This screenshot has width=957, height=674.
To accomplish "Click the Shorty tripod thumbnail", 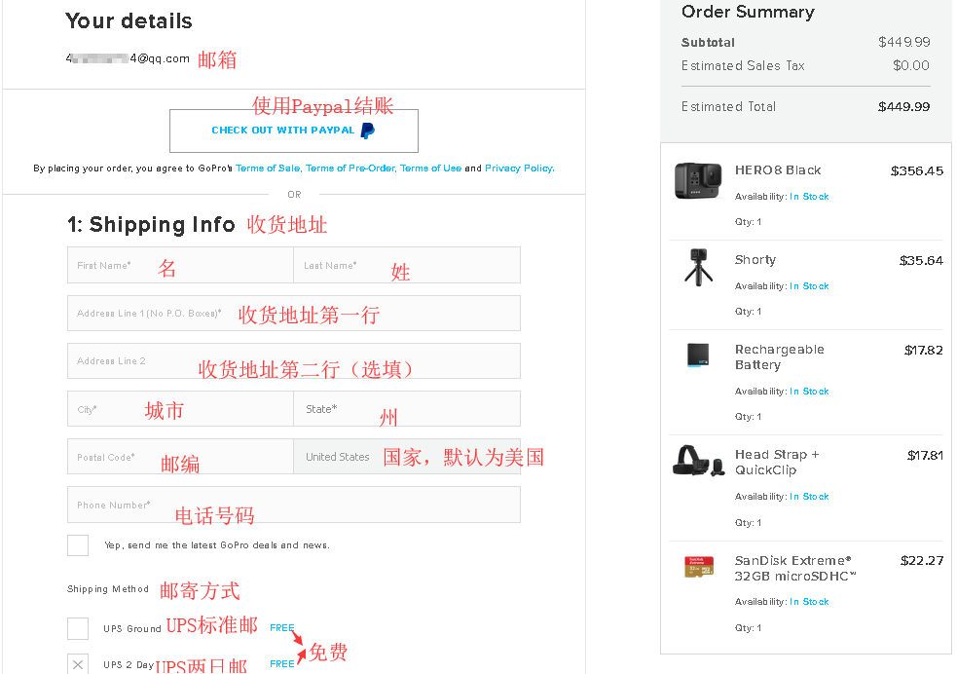I will (x=698, y=268).
